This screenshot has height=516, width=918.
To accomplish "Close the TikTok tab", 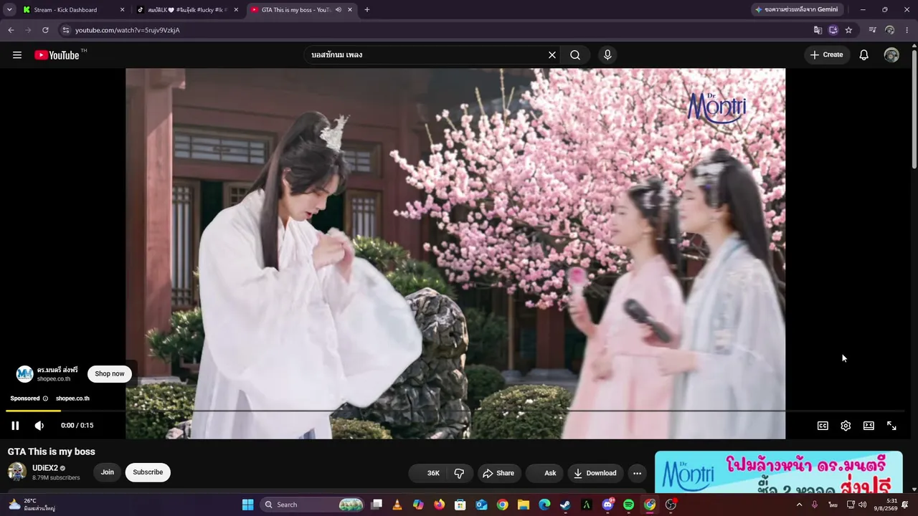I will 236,10.
